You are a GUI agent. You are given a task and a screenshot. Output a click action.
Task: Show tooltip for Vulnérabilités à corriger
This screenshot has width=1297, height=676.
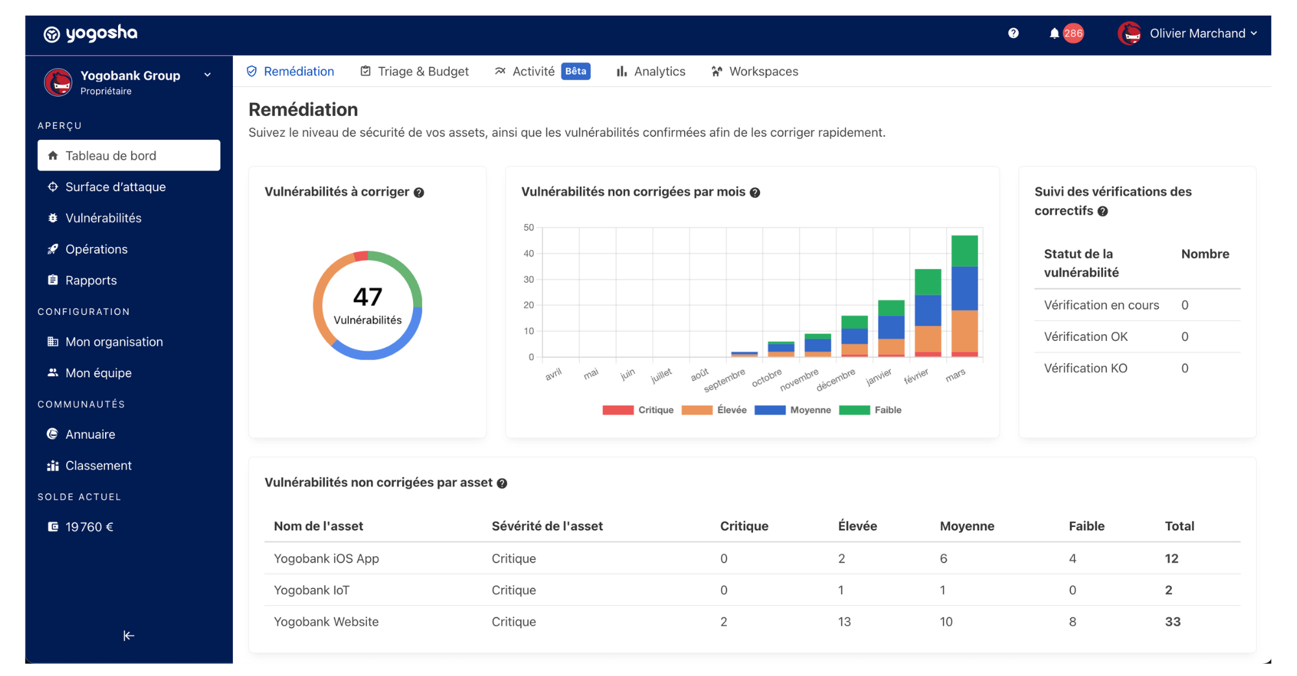click(419, 192)
